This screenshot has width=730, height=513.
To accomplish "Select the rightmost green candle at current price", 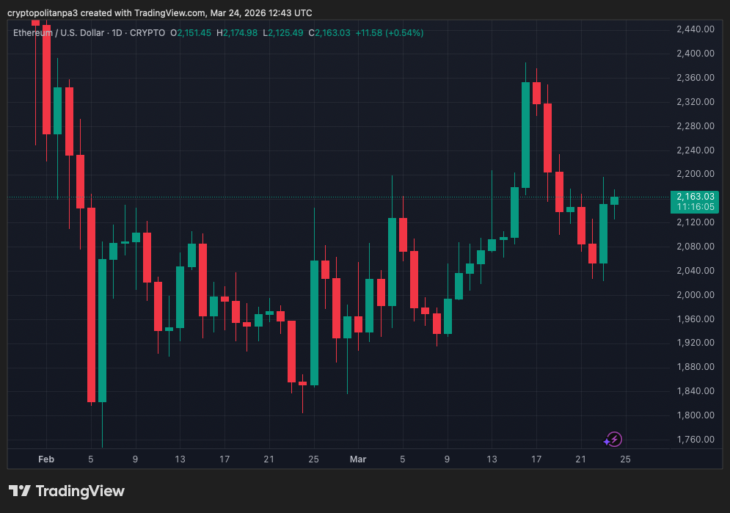I will pyautogui.click(x=614, y=200).
